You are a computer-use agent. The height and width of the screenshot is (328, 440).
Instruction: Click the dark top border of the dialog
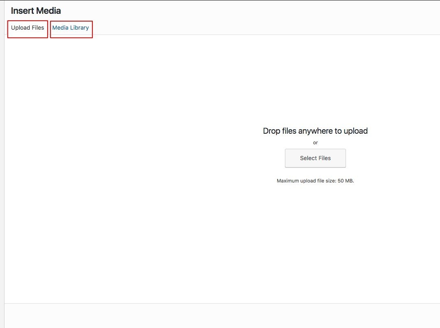[220, 0]
